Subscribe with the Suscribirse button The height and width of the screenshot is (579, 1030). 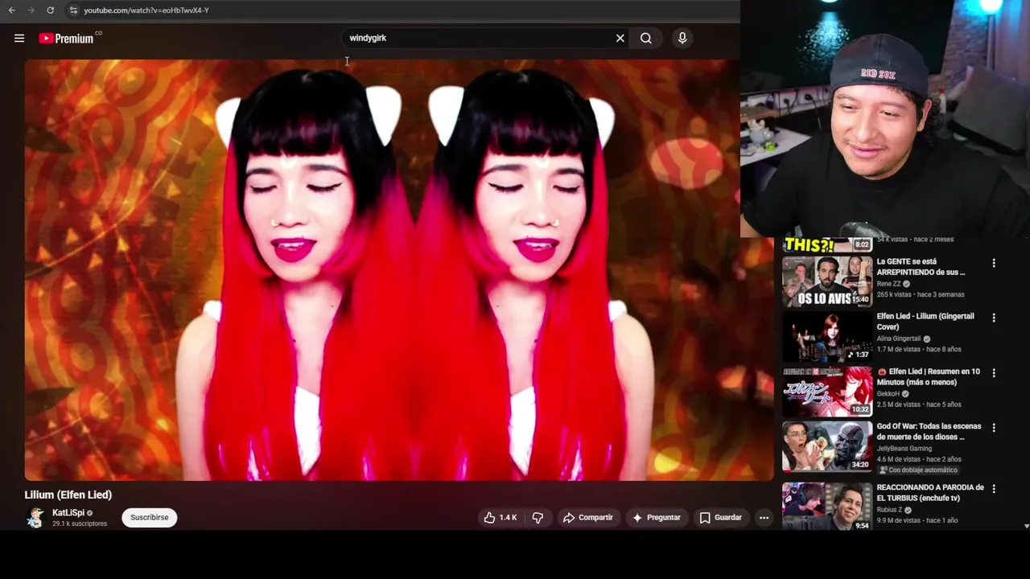[150, 518]
